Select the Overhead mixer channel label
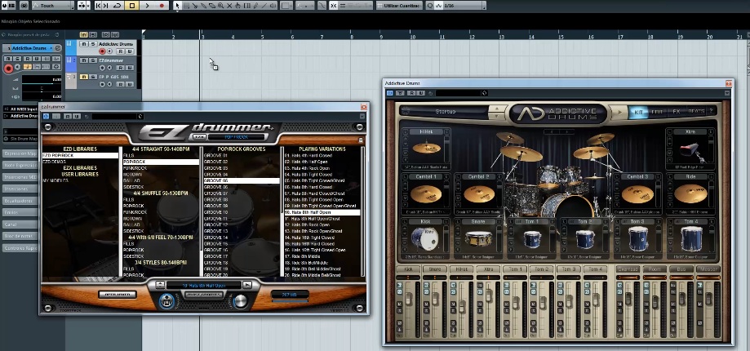 [x=628, y=269]
